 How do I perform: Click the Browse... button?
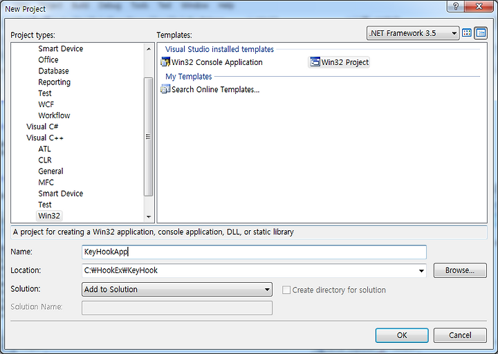click(x=460, y=270)
